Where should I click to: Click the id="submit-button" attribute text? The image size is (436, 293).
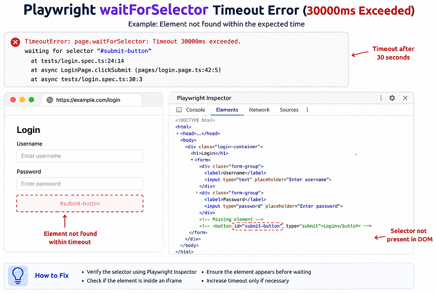[x=257, y=226]
